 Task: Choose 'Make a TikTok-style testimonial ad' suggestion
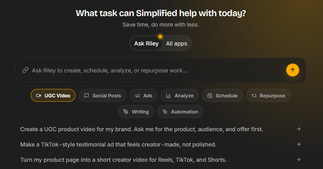coord(160,144)
